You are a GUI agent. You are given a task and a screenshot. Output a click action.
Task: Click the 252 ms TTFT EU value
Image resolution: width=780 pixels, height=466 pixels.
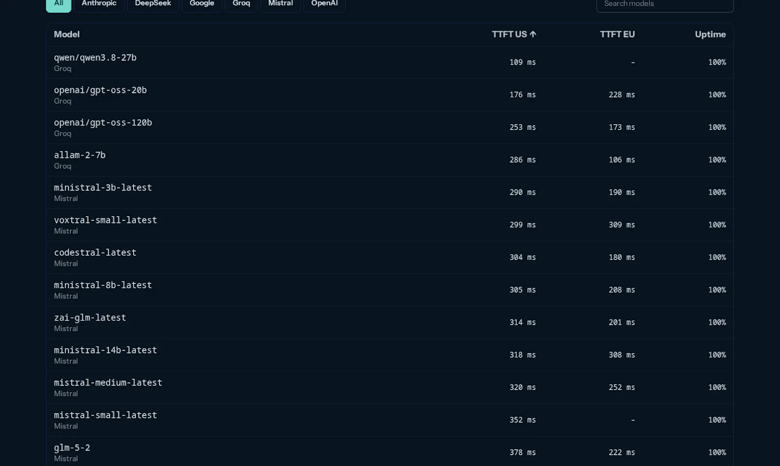click(622, 388)
